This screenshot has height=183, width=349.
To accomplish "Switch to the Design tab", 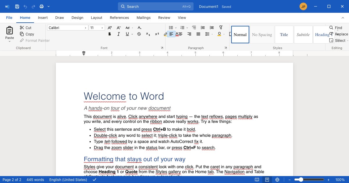I will [77, 18].
